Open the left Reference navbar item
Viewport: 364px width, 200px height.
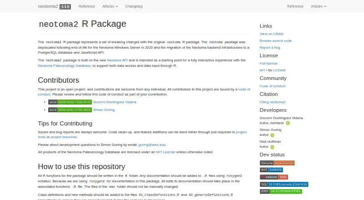tap(86, 6)
